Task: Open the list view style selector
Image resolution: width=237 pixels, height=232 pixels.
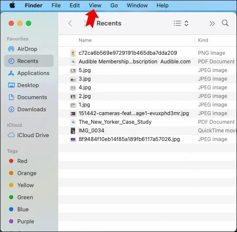Action: [181, 23]
